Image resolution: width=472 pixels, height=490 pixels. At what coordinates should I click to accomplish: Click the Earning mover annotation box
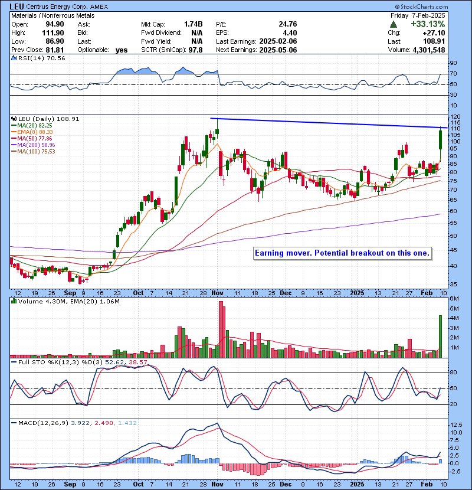click(342, 253)
